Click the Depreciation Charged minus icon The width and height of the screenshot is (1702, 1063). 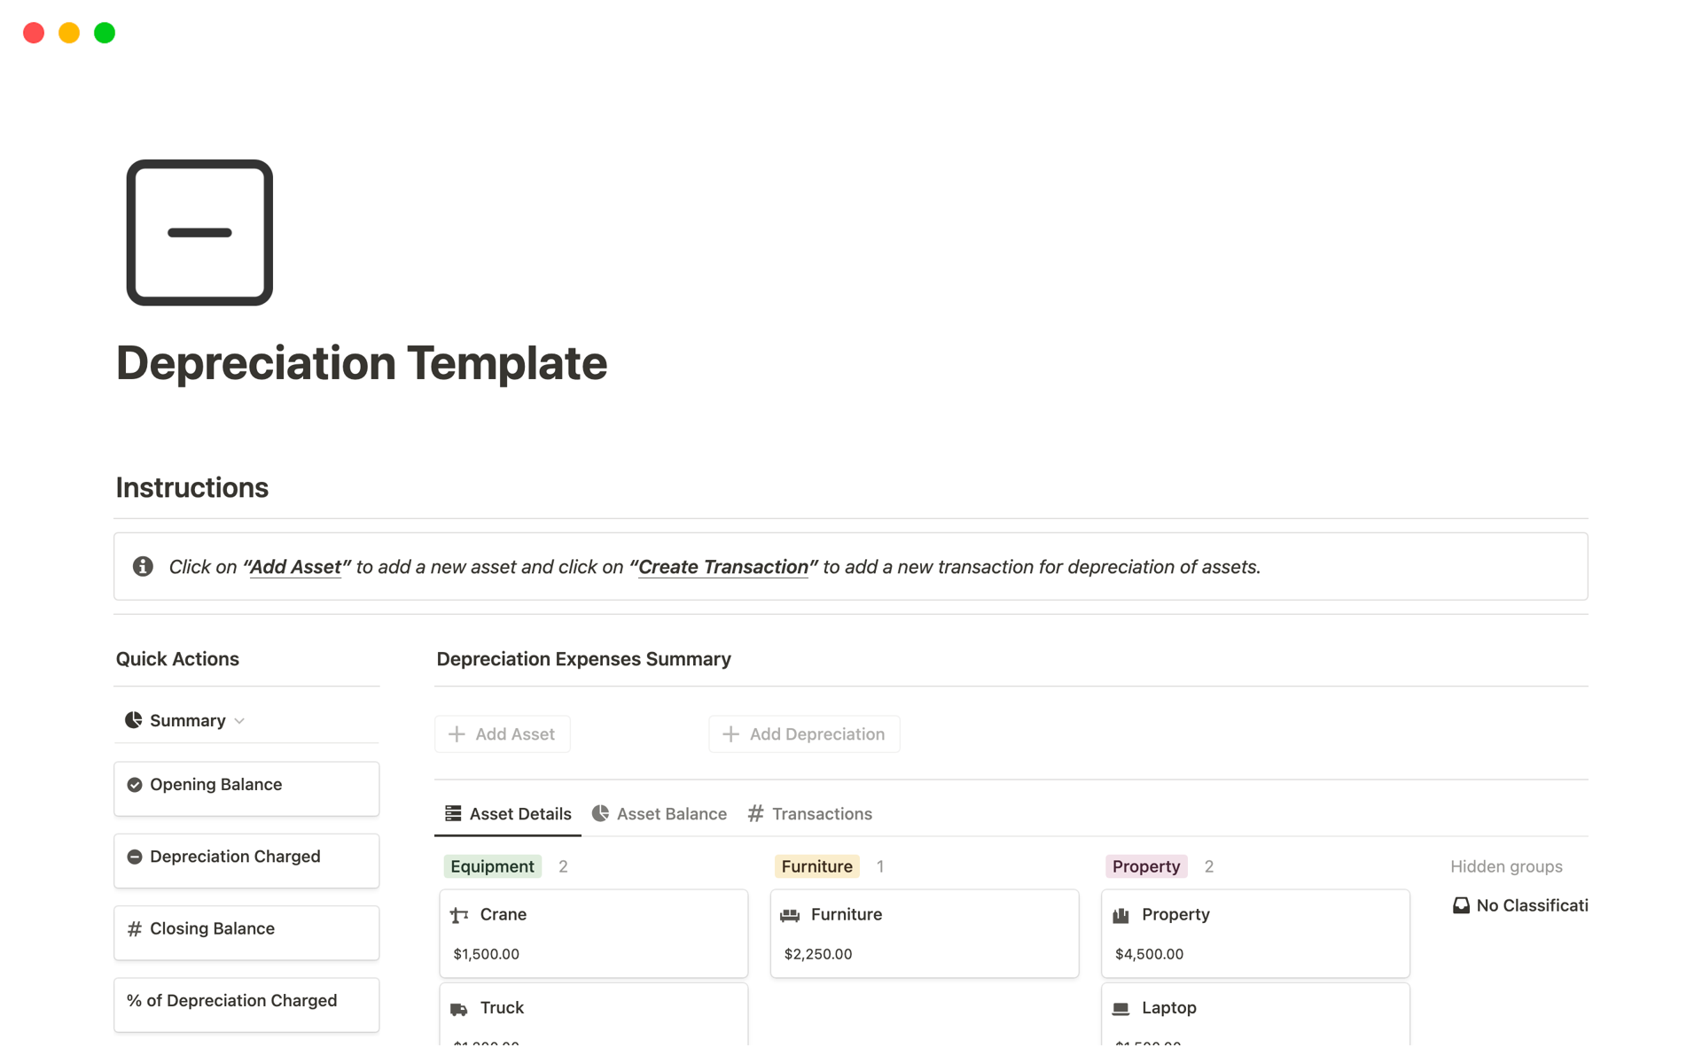[135, 856]
